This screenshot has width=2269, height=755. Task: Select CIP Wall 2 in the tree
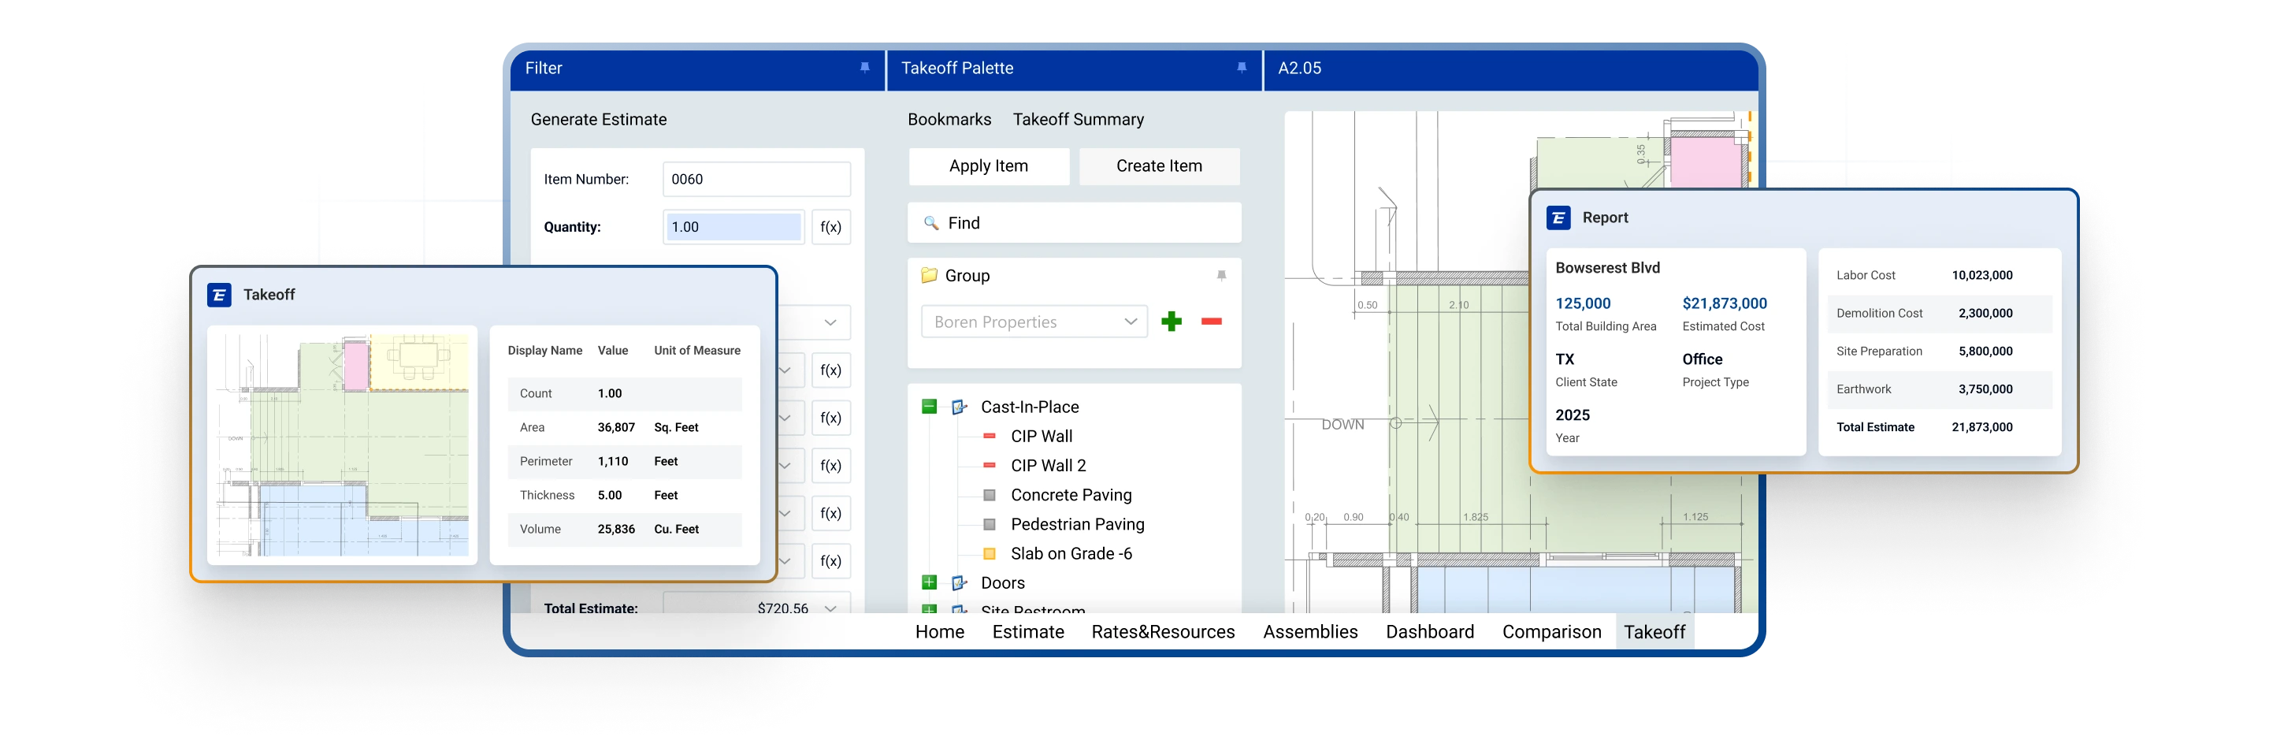1047,466
